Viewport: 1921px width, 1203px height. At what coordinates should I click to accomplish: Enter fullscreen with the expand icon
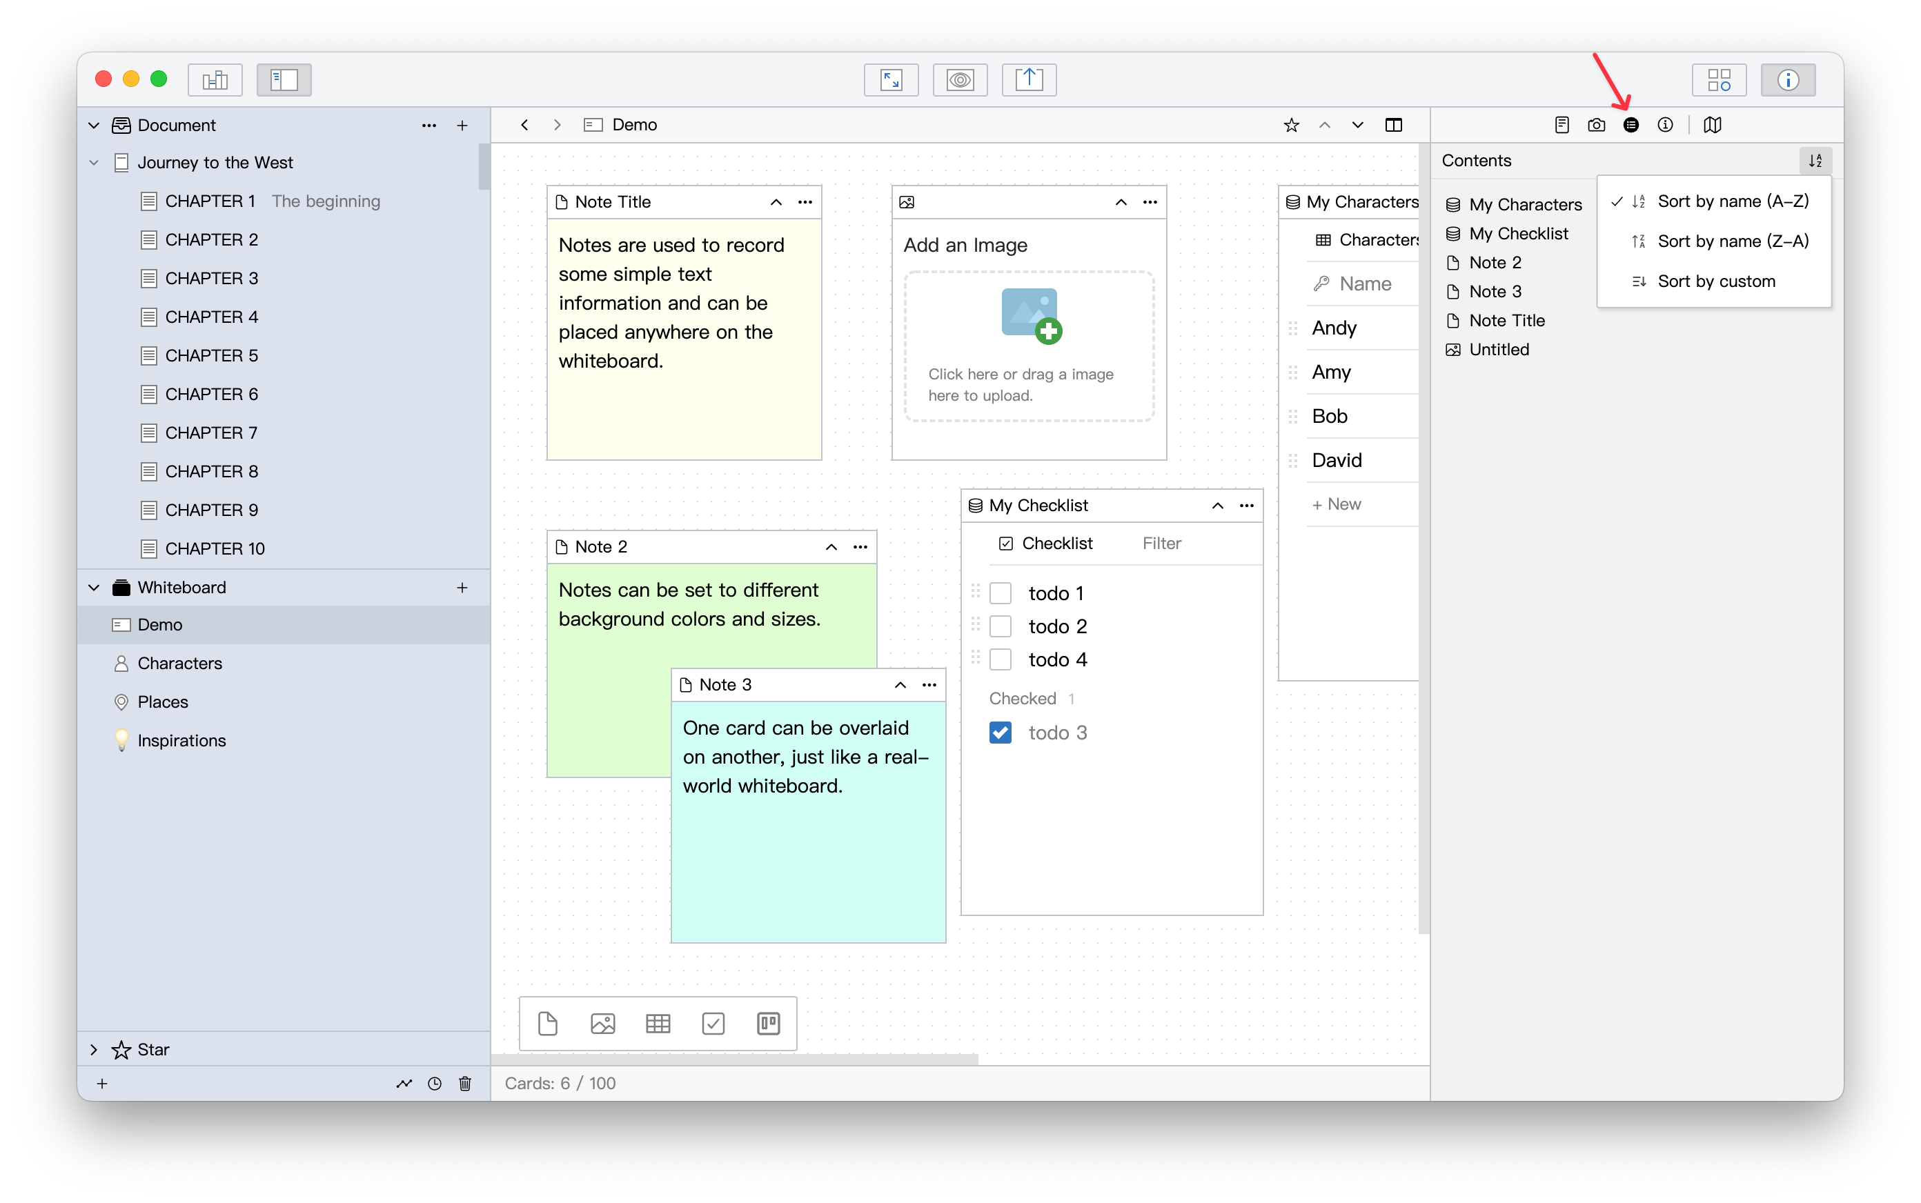coord(891,79)
